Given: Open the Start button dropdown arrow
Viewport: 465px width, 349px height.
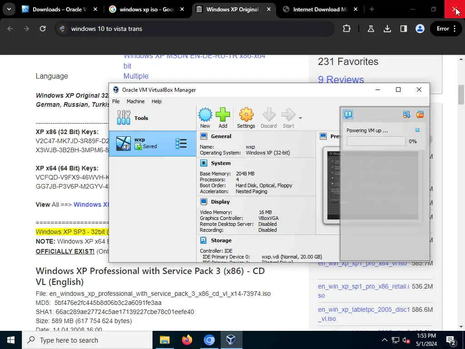Looking at the screenshot, I should tap(301, 118).
